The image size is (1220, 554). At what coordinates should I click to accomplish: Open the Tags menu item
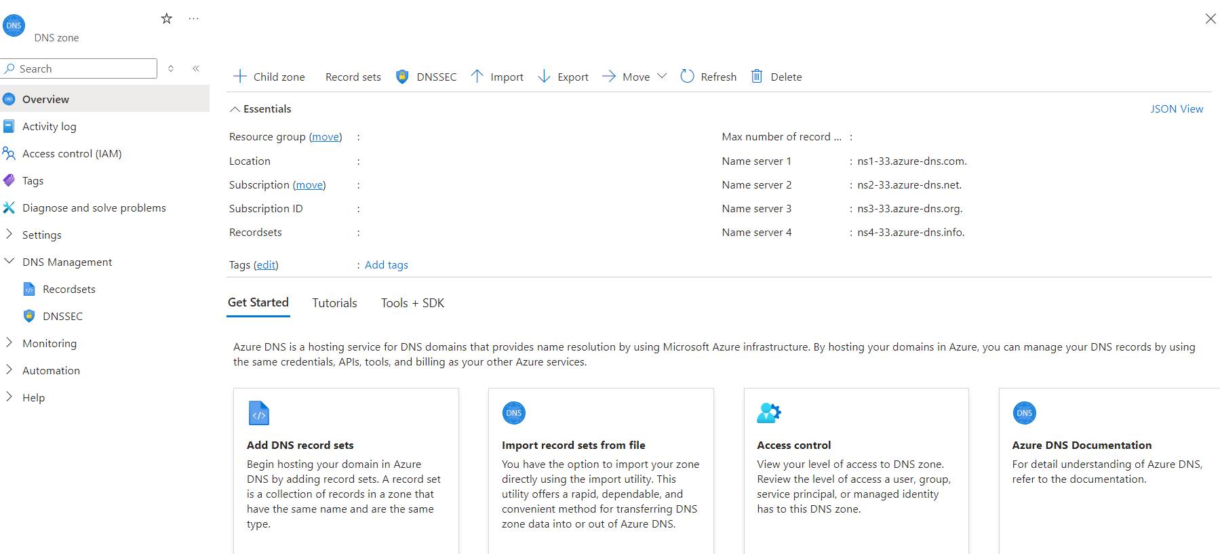coord(33,180)
